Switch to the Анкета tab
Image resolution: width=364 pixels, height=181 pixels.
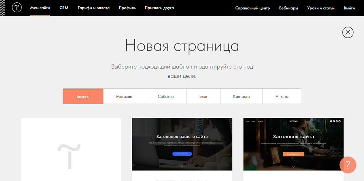coord(282,96)
